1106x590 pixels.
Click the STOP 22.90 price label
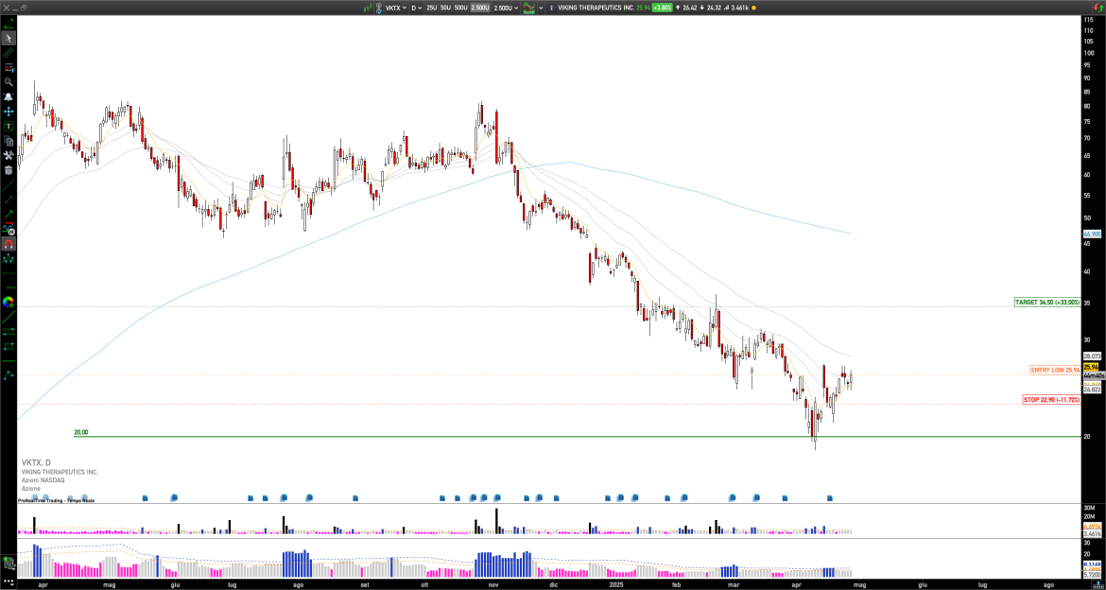click(1050, 400)
